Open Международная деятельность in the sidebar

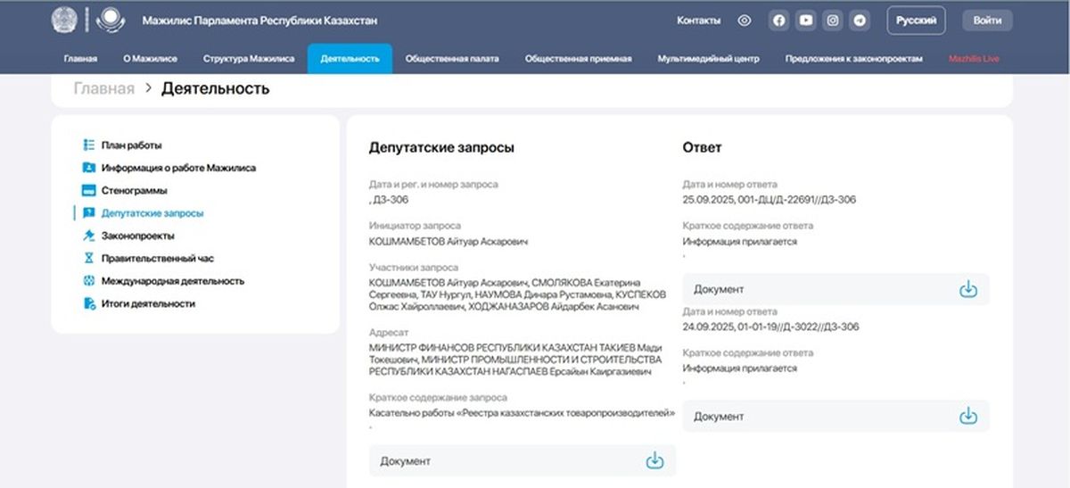(x=173, y=281)
